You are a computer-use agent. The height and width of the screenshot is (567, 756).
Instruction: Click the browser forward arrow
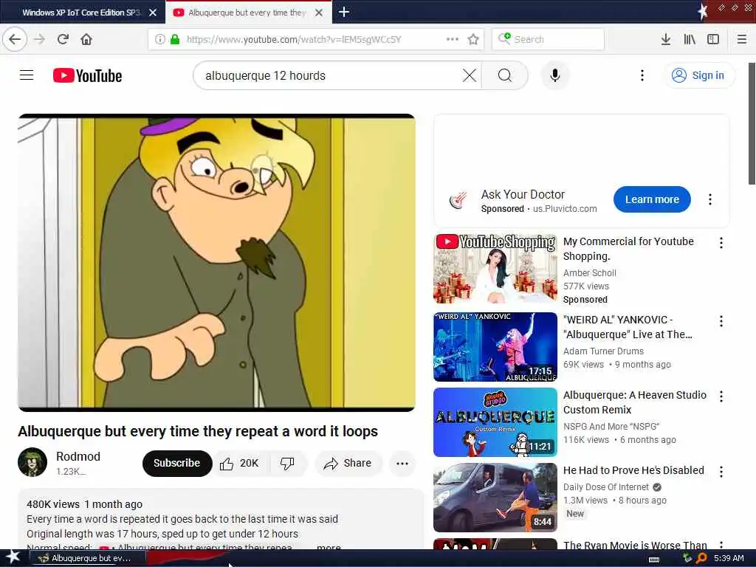click(x=40, y=39)
